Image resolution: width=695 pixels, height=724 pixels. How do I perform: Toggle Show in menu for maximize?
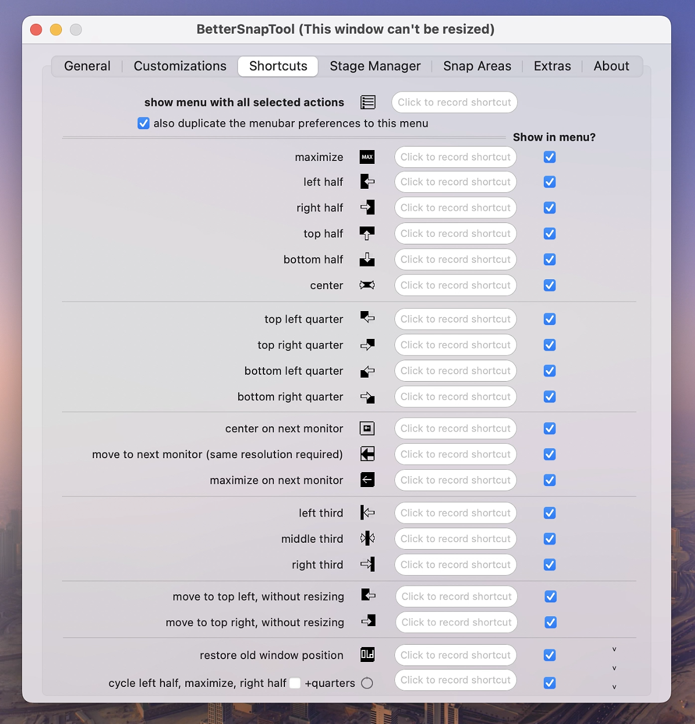550,157
